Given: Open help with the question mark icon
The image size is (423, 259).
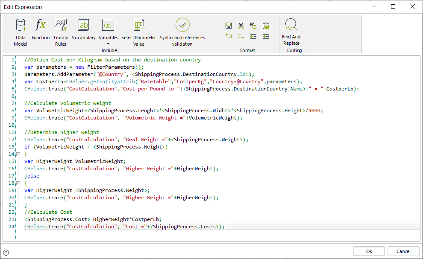Looking at the screenshot, I should click(x=6, y=253).
